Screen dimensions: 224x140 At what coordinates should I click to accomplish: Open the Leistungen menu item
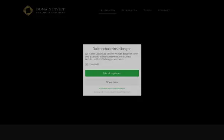click(x=107, y=10)
